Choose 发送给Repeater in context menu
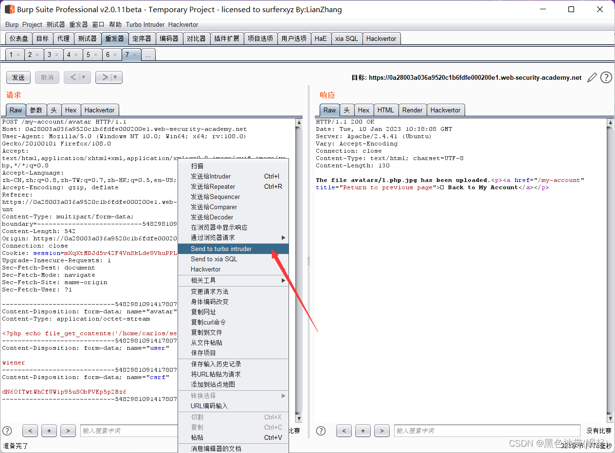The image size is (615, 453). (x=233, y=186)
